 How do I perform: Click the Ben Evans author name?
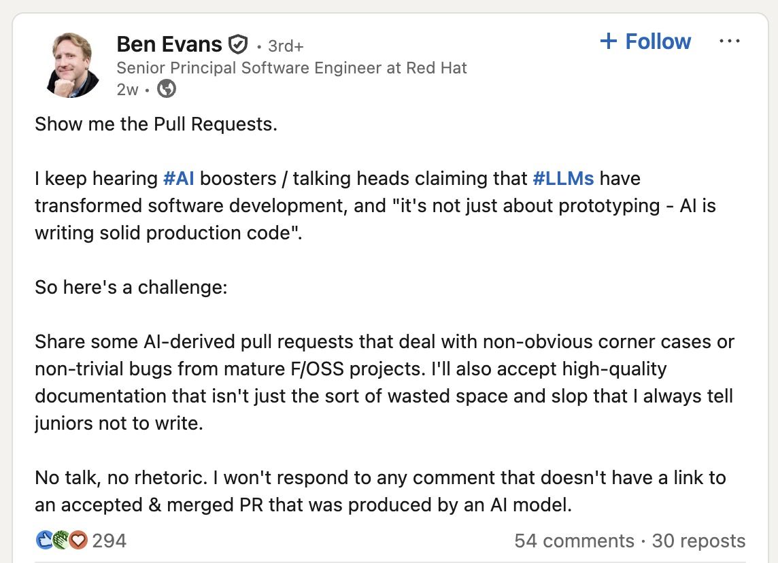click(x=169, y=45)
